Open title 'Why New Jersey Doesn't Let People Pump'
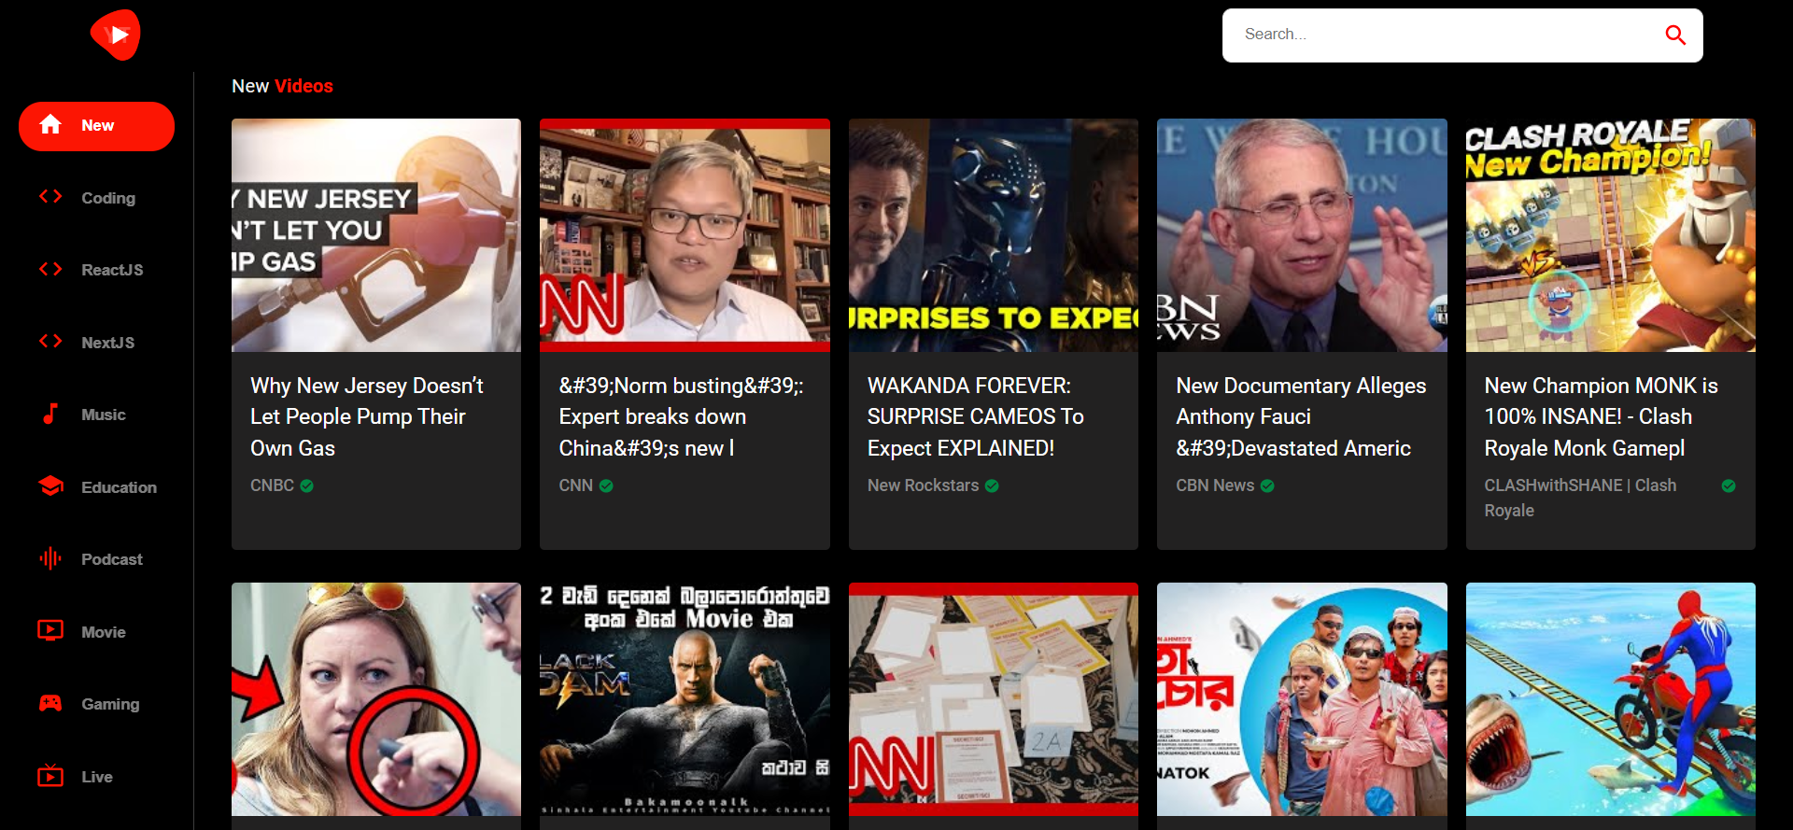Screen dimensions: 1793x830 click(x=367, y=416)
